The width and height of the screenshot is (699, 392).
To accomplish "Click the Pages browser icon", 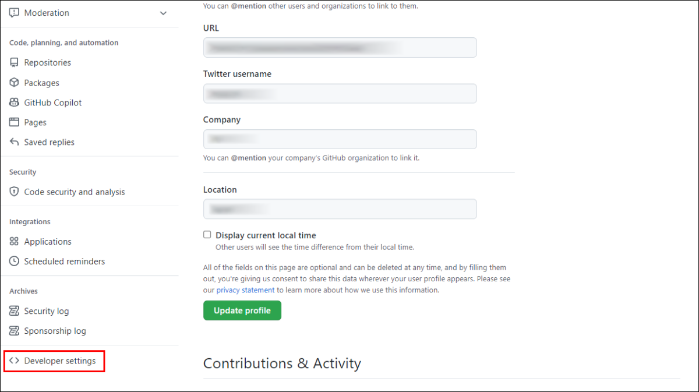I will [14, 122].
